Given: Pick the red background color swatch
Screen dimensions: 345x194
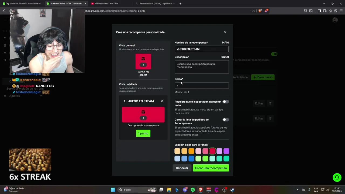Looking at the screenshot, I should 212,151.
